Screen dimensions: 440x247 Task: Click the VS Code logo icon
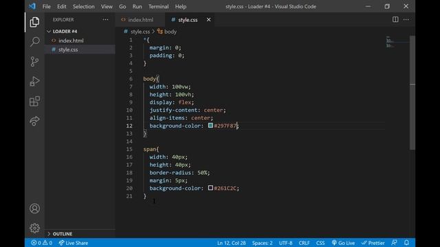(32, 6)
